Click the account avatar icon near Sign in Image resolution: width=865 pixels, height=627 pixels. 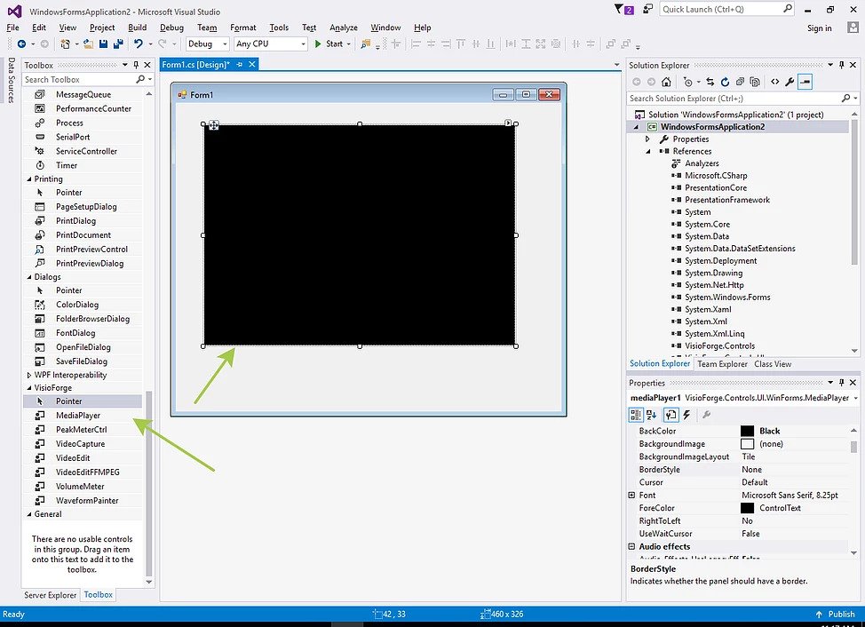point(853,27)
